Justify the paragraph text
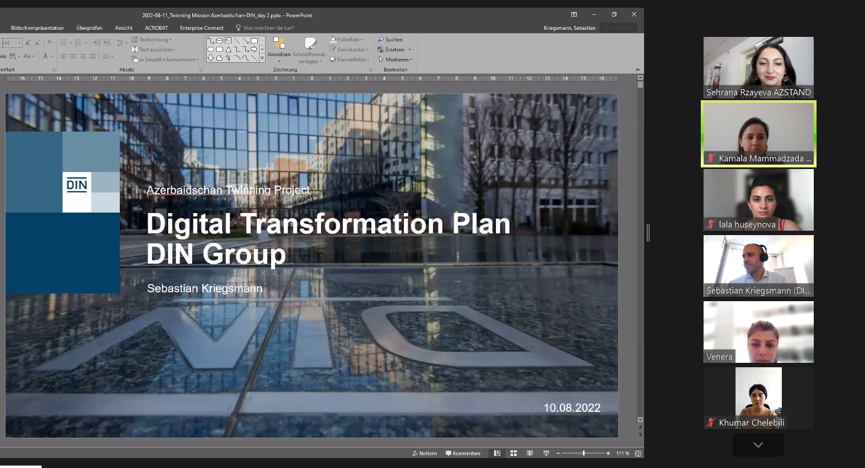Image resolution: width=865 pixels, height=468 pixels. 93,56
